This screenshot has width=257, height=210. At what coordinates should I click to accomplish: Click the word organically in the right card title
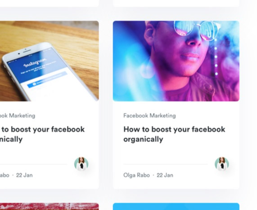click(143, 140)
